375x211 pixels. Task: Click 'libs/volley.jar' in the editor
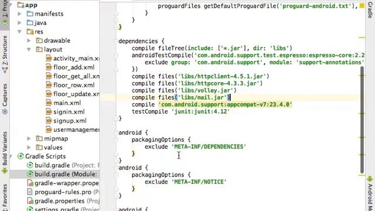(x=205, y=90)
